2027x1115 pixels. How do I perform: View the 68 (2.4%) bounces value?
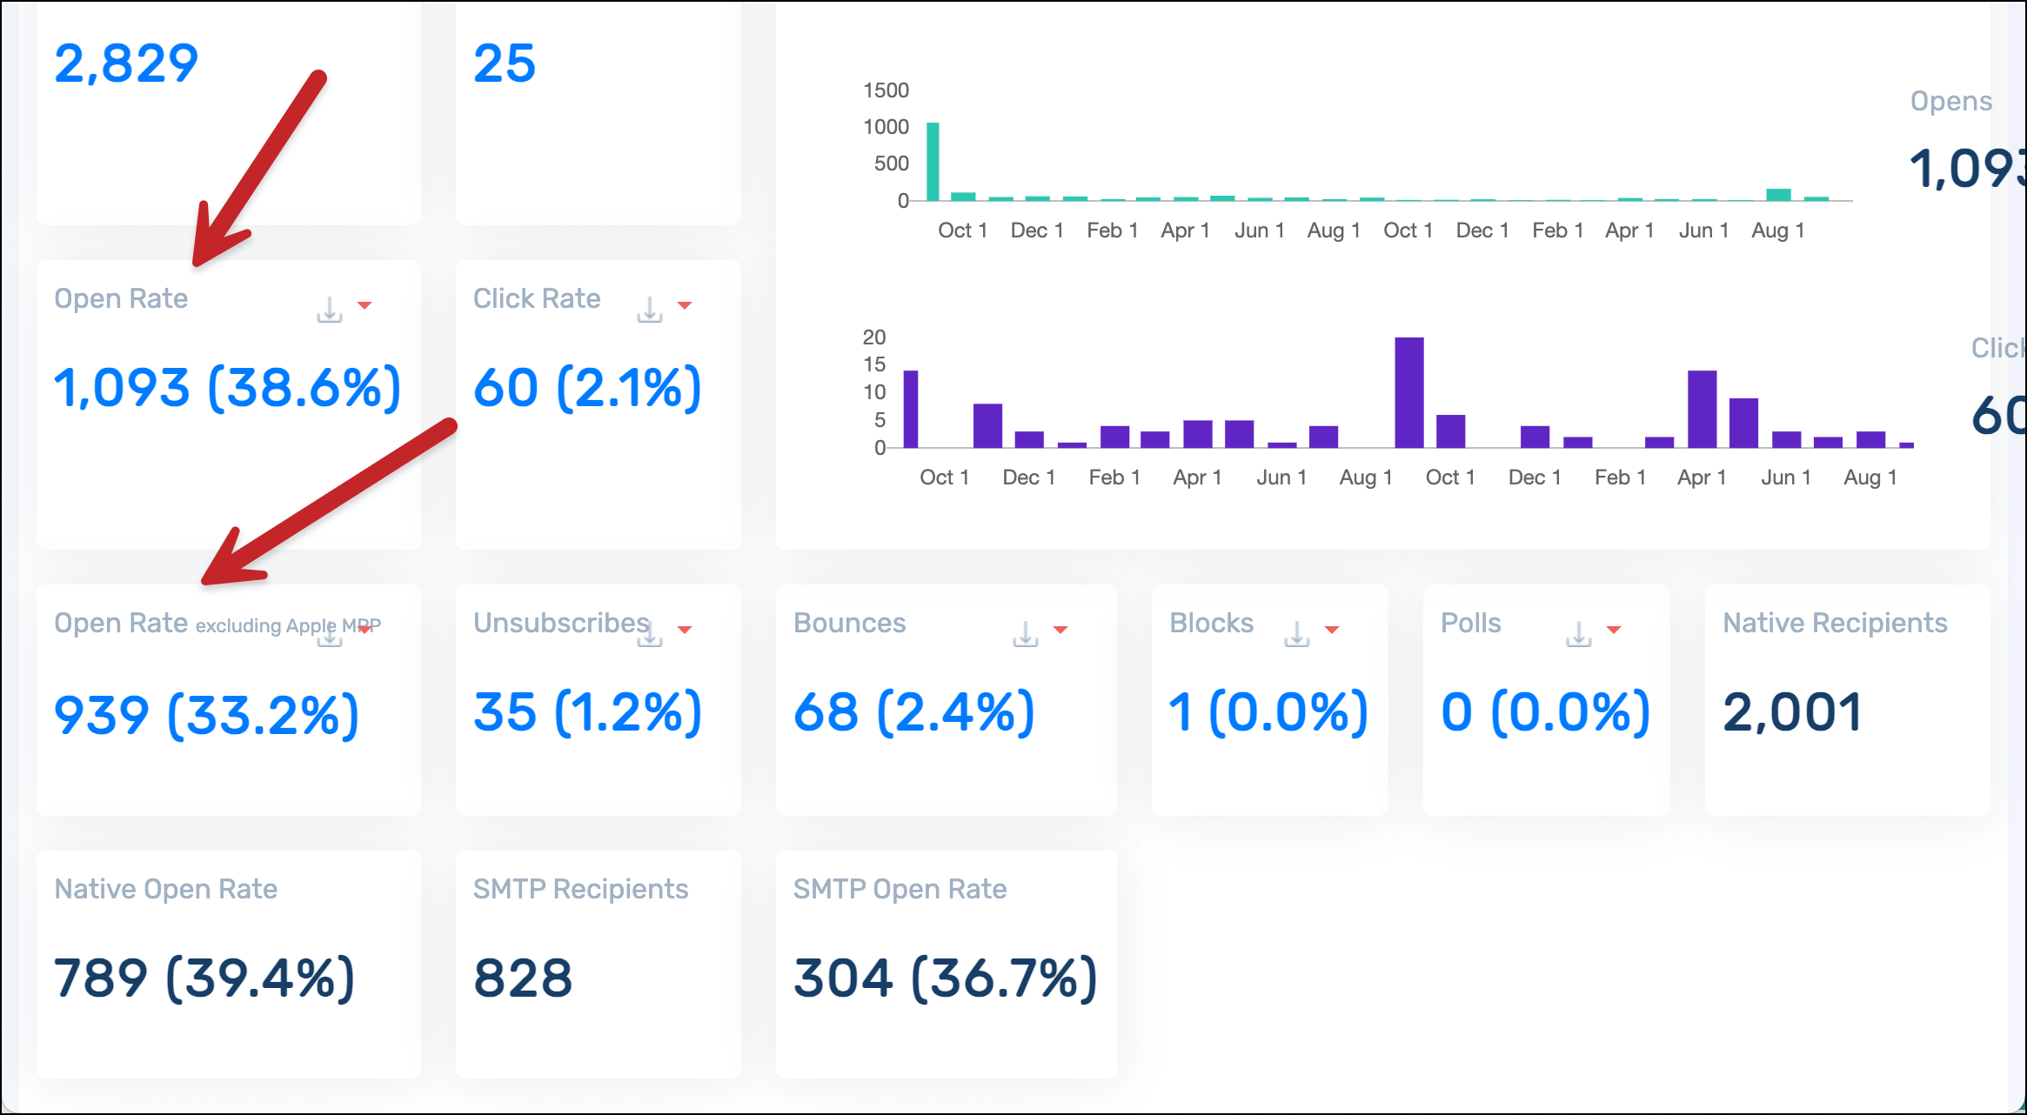pos(913,712)
